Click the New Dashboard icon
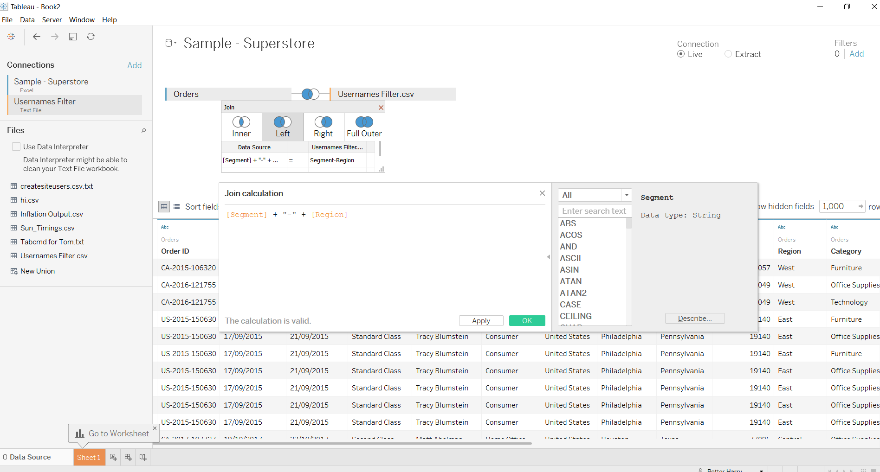This screenshot has width=880, height=472. 128,458
